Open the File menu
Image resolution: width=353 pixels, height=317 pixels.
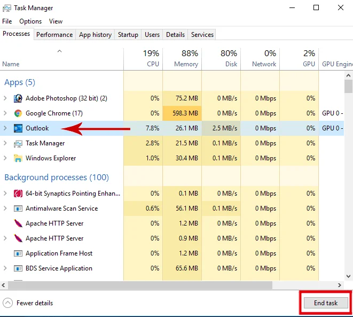pyautogui.click(x=7, y=21)
